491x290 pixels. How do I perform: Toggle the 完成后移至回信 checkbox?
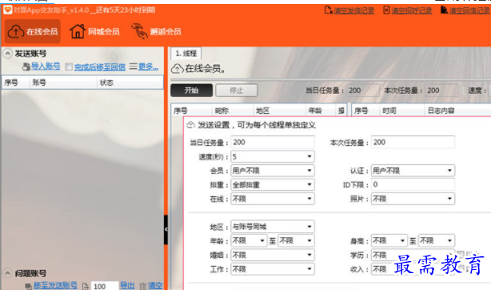click(x=69, y=66)
